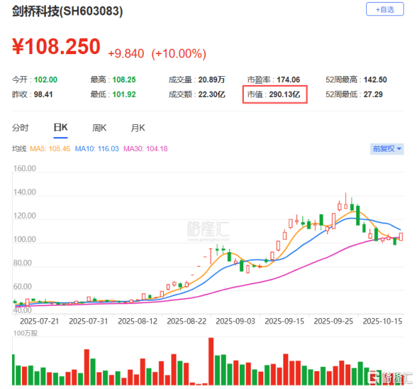Toggle the MA5 moving average label
Screen dimensions: 417x389
point(50,148)
